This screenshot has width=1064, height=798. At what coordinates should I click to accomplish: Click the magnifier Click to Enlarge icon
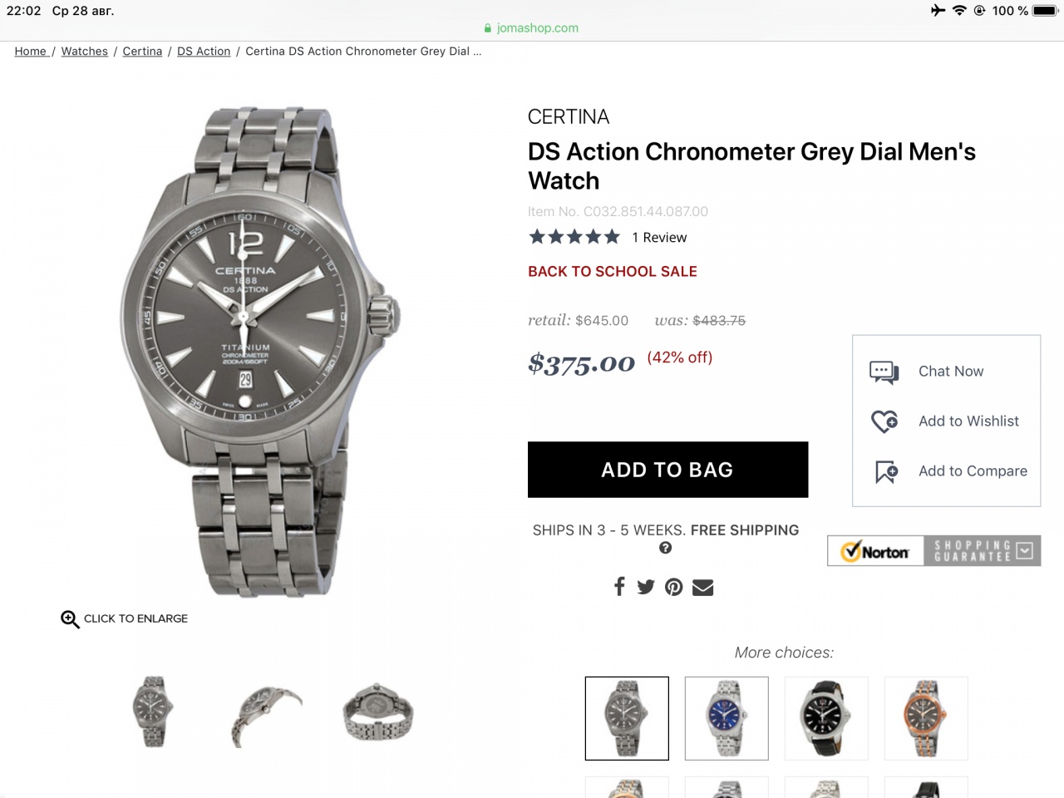(70, 619)
